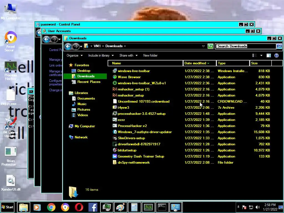This screenshot has width=284, height=213.
Task: Open Pictures library
Action: click(81, 110)
